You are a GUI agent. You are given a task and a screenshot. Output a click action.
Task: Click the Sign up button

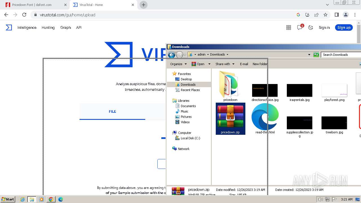344,27
